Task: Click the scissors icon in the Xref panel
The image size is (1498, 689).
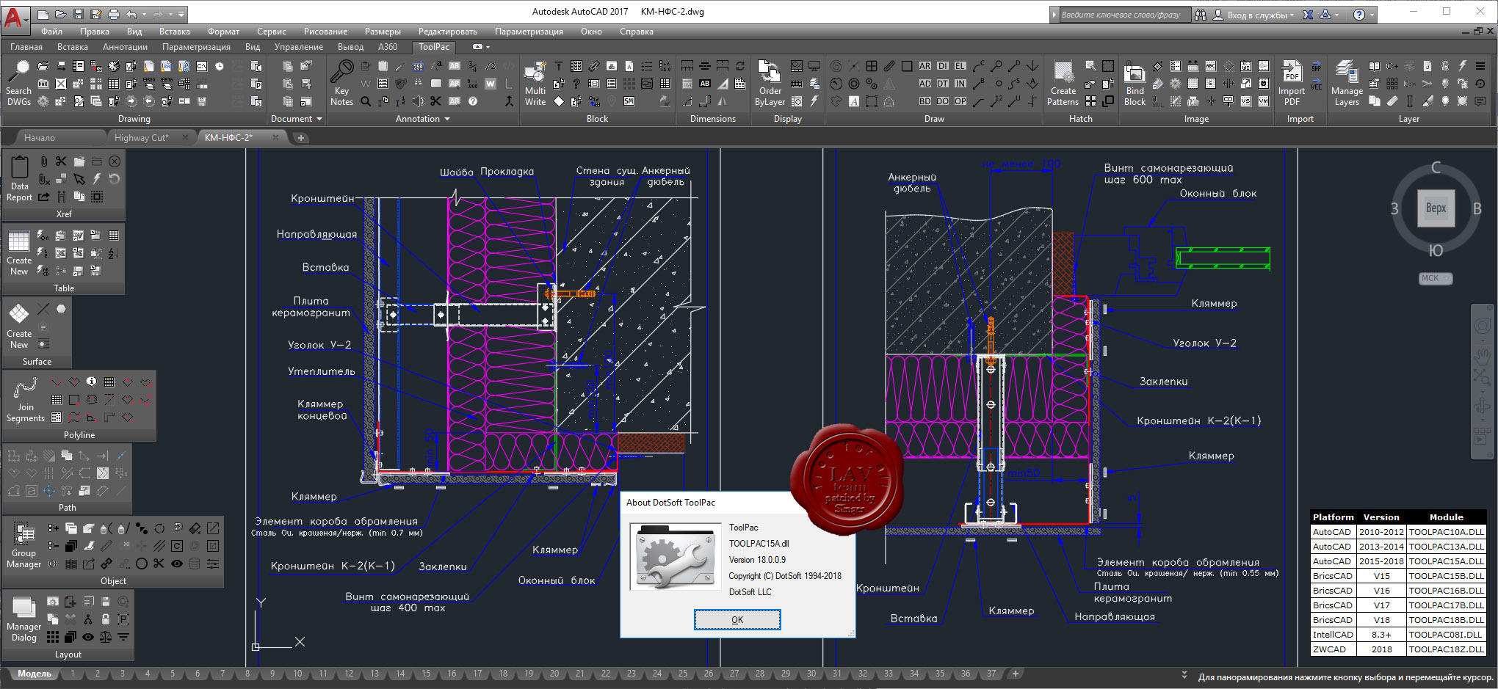Action: tap(61, 161)
